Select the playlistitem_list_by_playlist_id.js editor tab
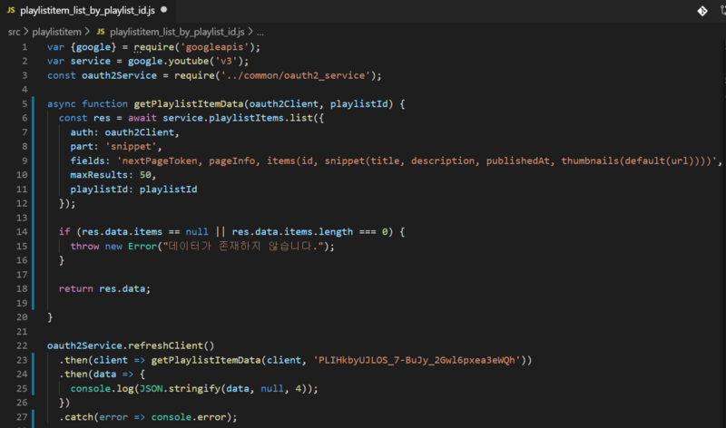The height and width of the screenshot is (428, 726). (87, 10)
